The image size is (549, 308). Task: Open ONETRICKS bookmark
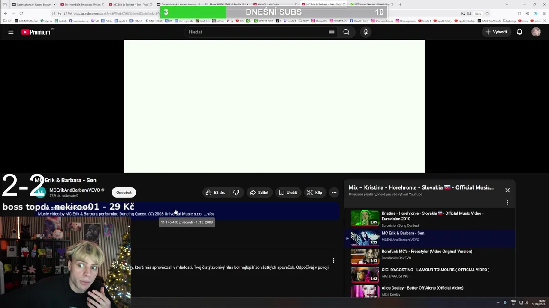click(x=154, y=21)
